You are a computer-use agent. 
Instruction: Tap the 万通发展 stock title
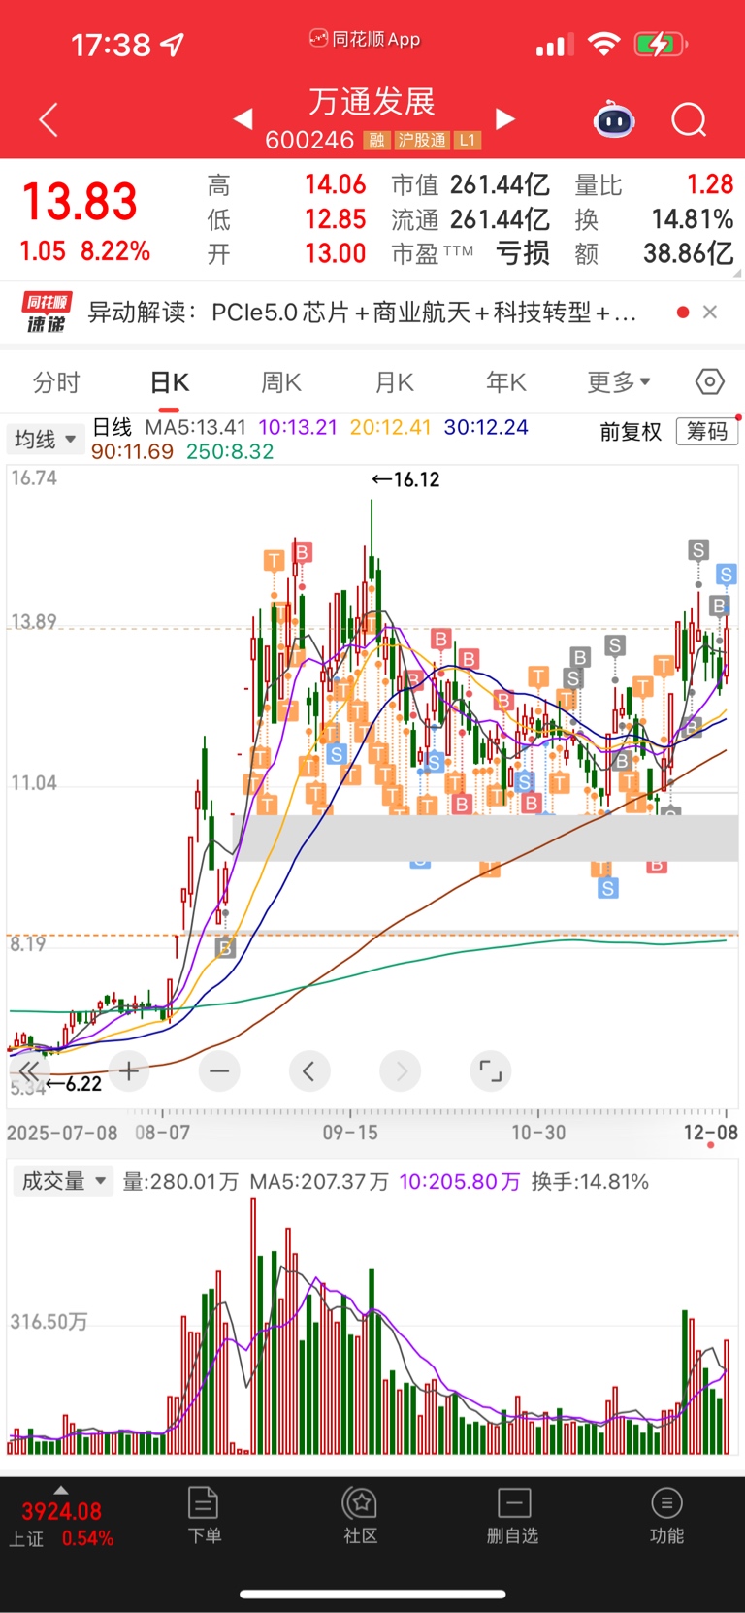[372, 102]
